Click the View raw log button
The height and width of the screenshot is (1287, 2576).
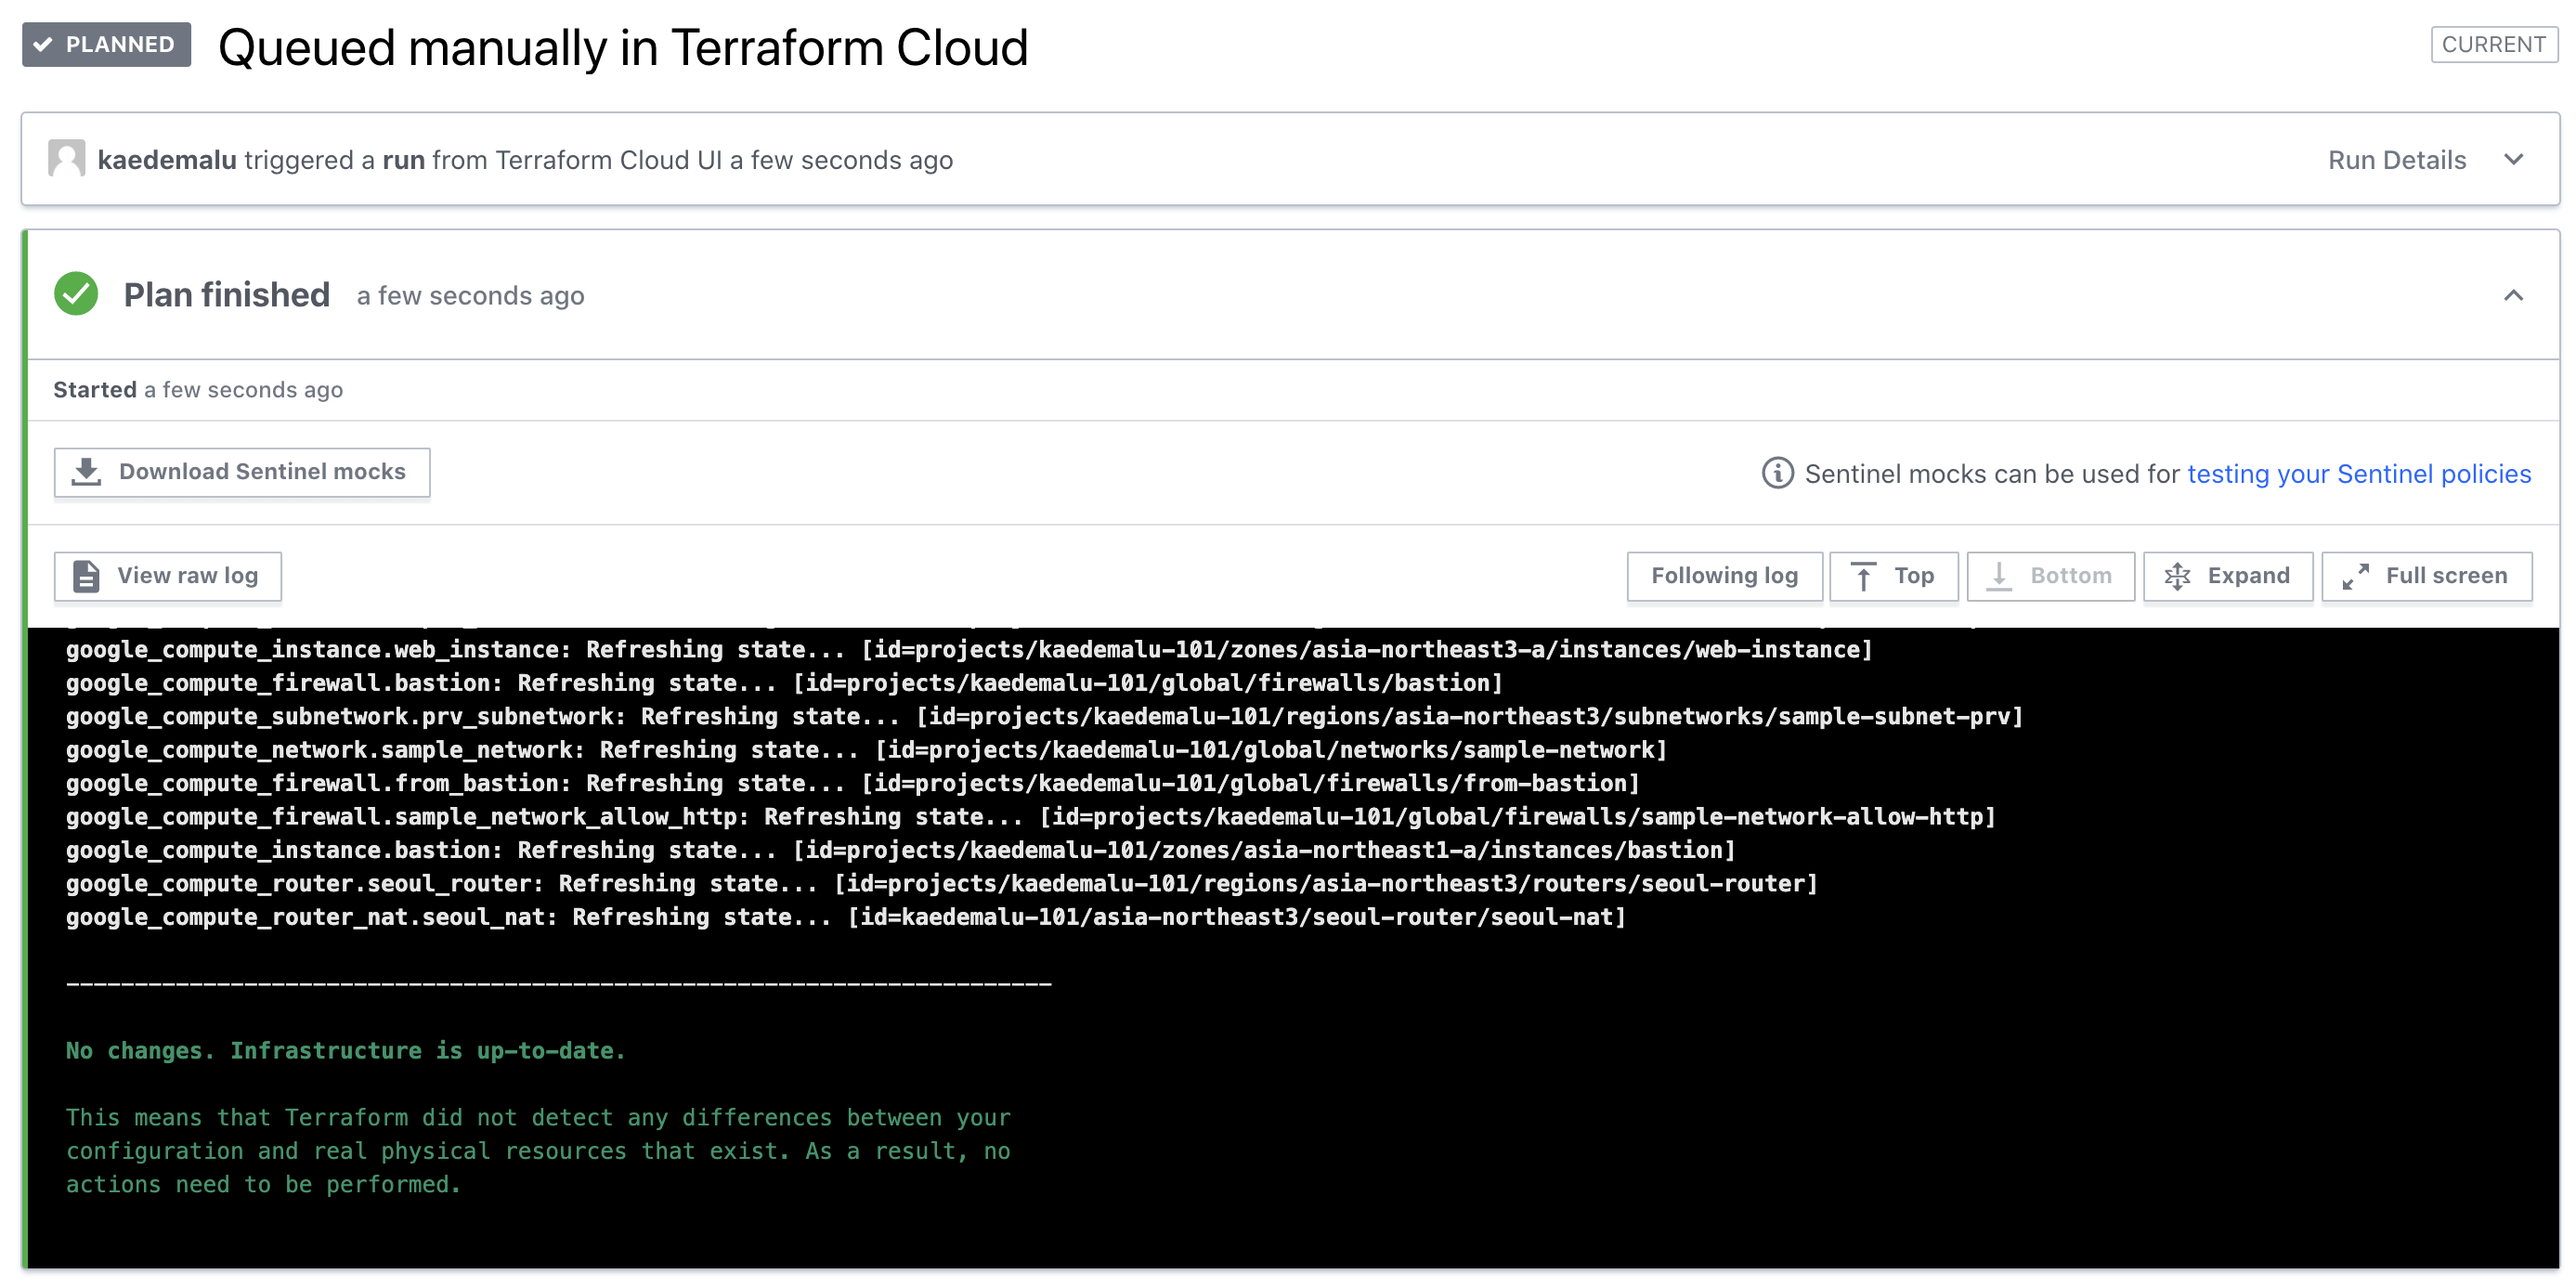(x=168, y=576)
